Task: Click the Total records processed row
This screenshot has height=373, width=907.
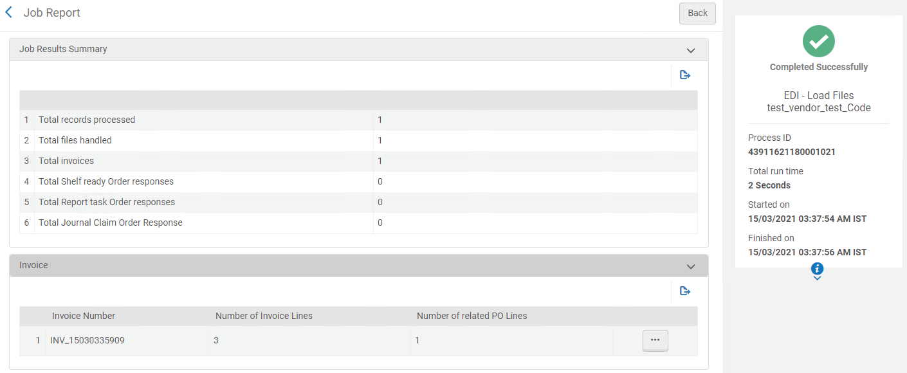Action: point(87,120)
